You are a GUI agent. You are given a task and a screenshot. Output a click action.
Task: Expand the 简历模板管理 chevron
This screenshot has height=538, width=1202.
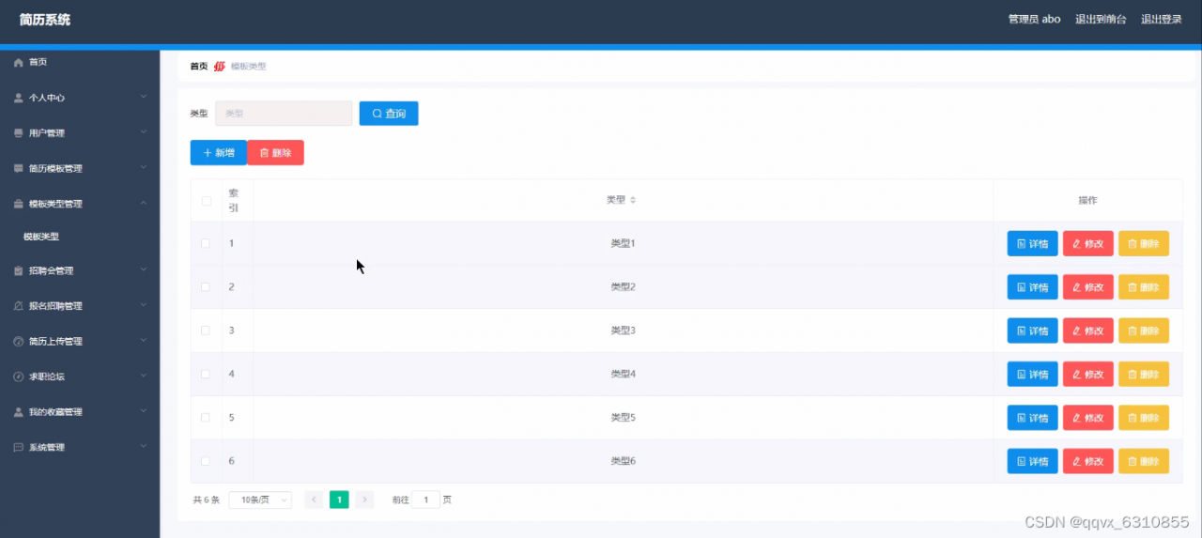coord(144,168)
